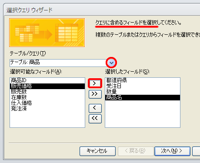Select 販売価格 in available fields list

47,86
